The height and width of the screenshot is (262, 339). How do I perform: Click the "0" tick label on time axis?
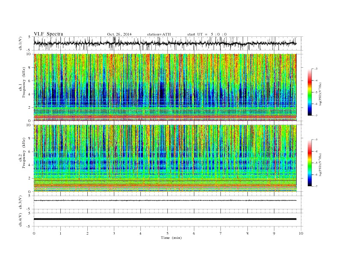tap(34, 233)
